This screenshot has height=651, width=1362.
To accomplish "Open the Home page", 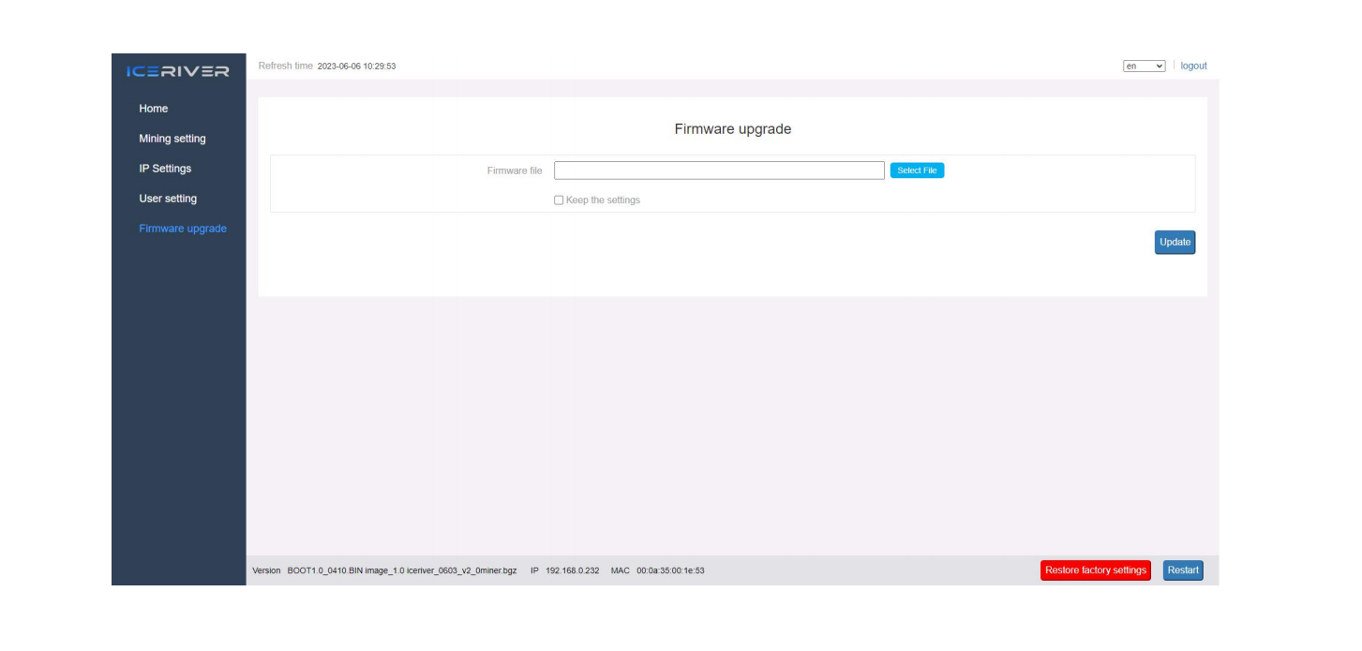I will click(x=154, y=109).
